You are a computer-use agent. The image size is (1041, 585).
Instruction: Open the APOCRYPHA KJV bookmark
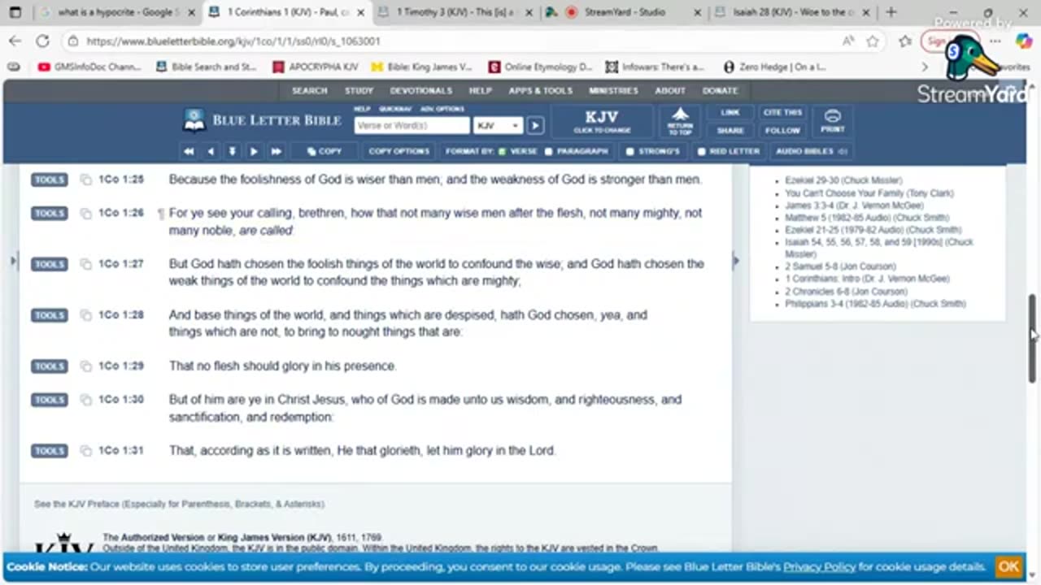click(316, 67)
